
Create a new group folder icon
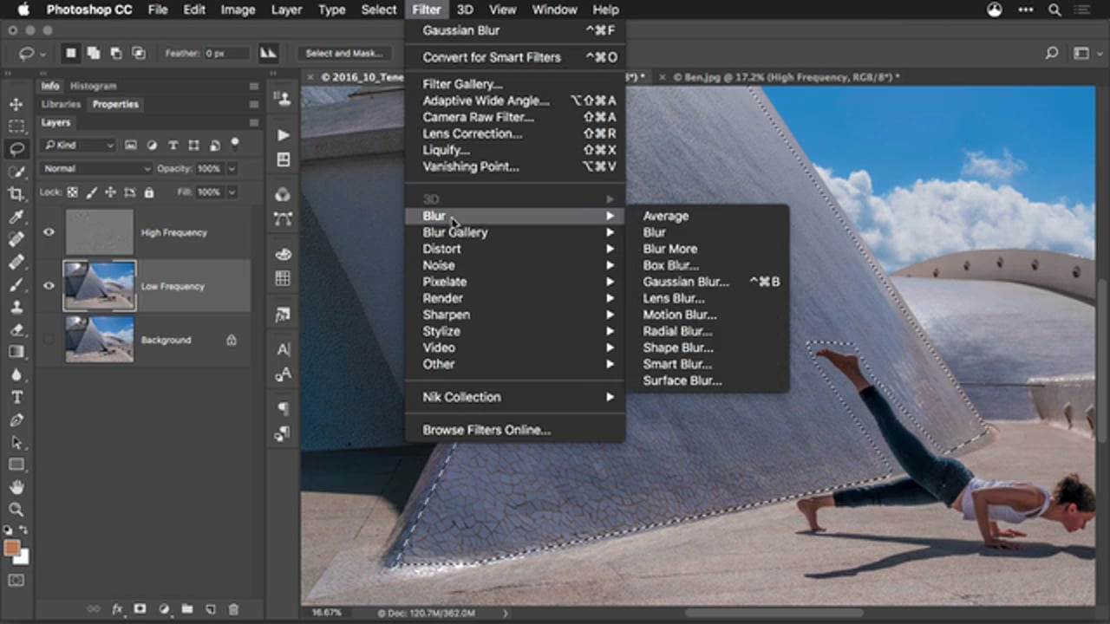(x=186, y=609)
